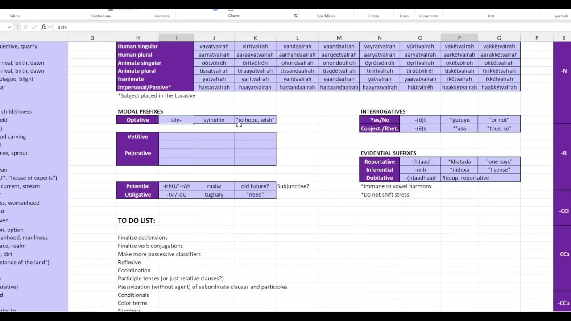Click the Human singular row header
Viewport: 571px width, 321px height.
point(155,46)
